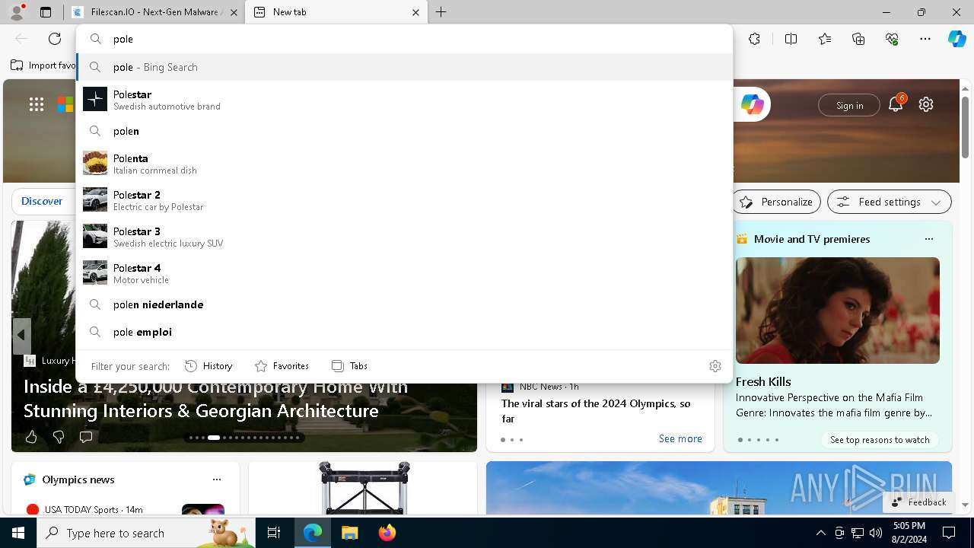The height and width of the screenshot is (548, 974).
Task: Expand the Feed settings dropdown
Action: click(x=889, y=202)
